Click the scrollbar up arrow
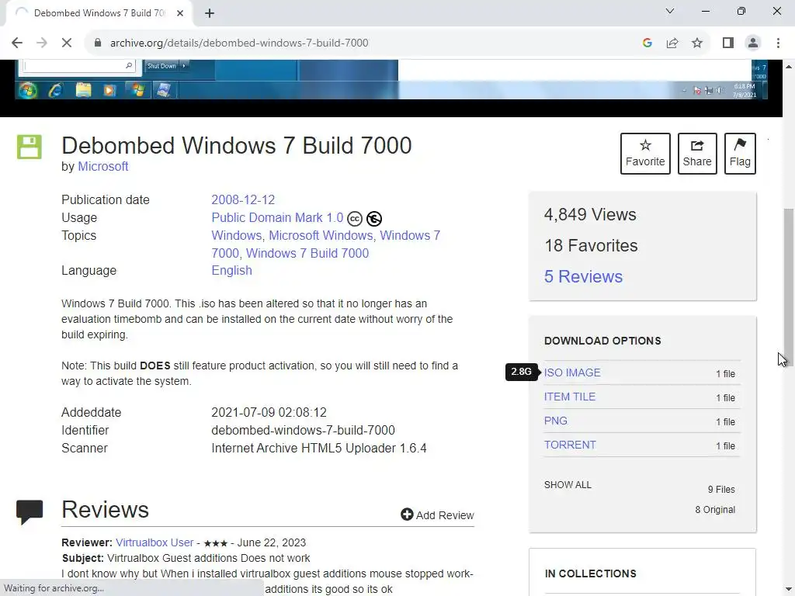 click(789, 66)
